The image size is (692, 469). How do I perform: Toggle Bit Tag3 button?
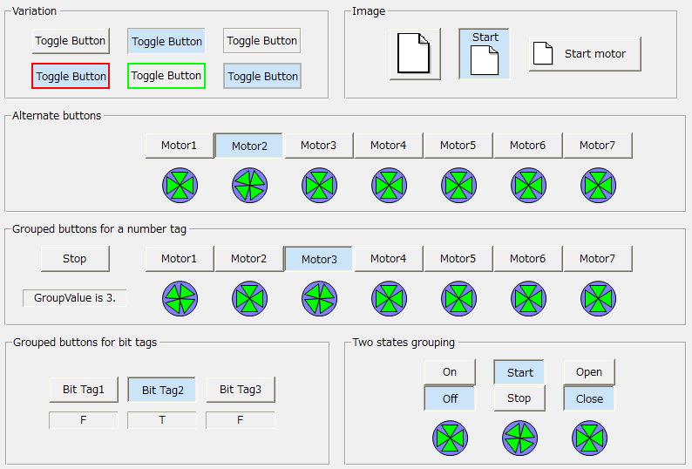pyautogui.click(x=241, y=390)
